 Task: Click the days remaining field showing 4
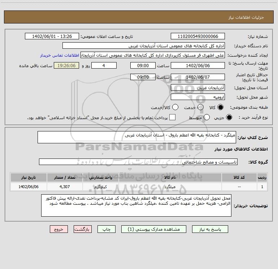click(104, 65)
